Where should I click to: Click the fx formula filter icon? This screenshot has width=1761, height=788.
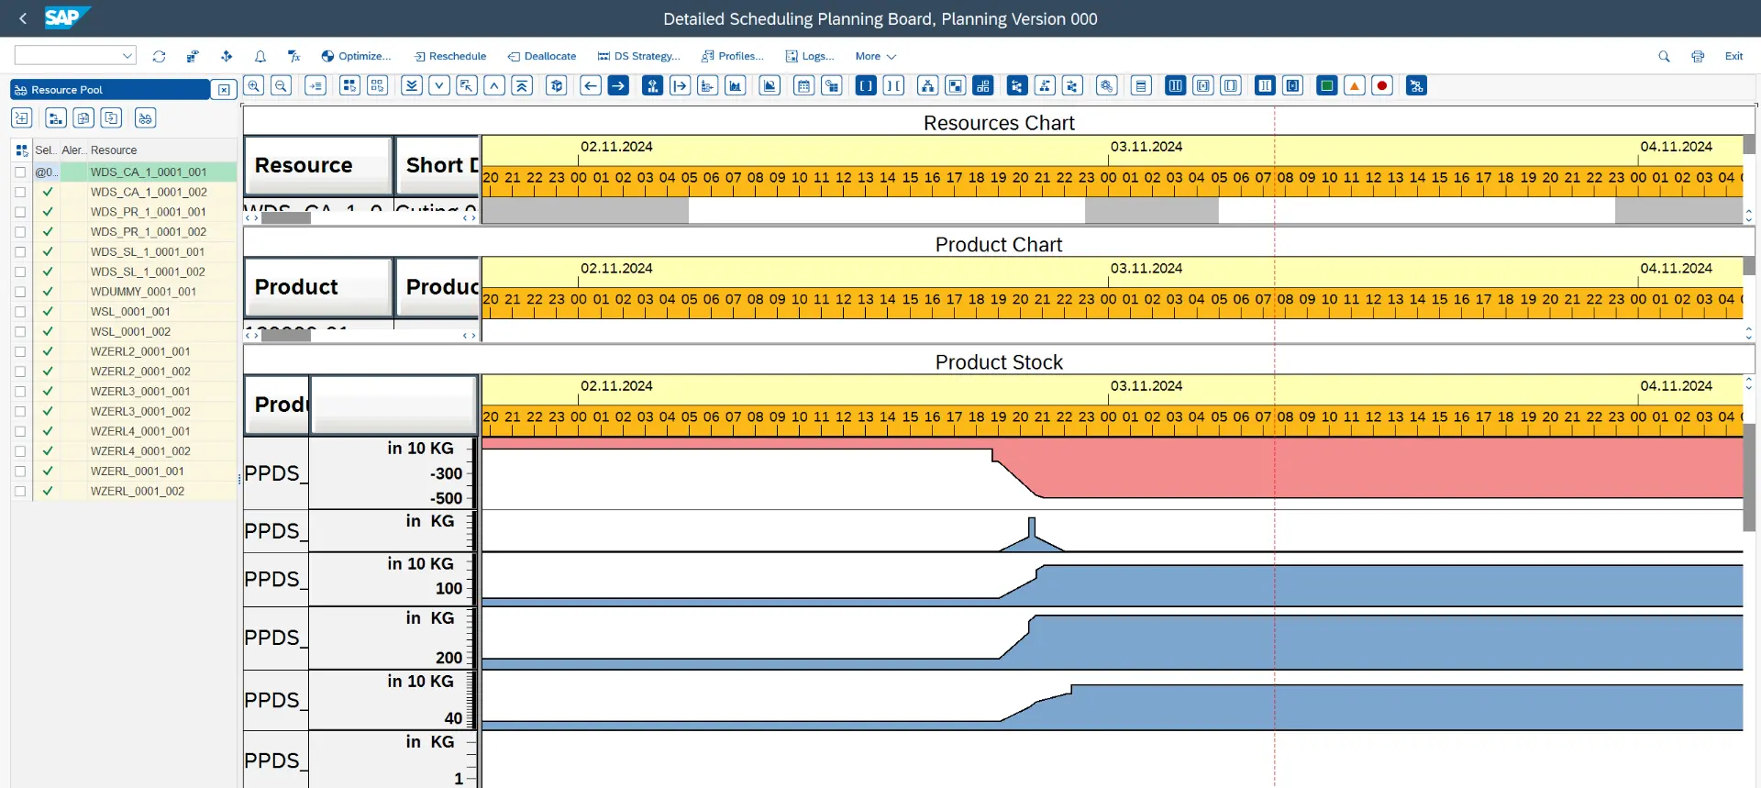coord(293,56)
